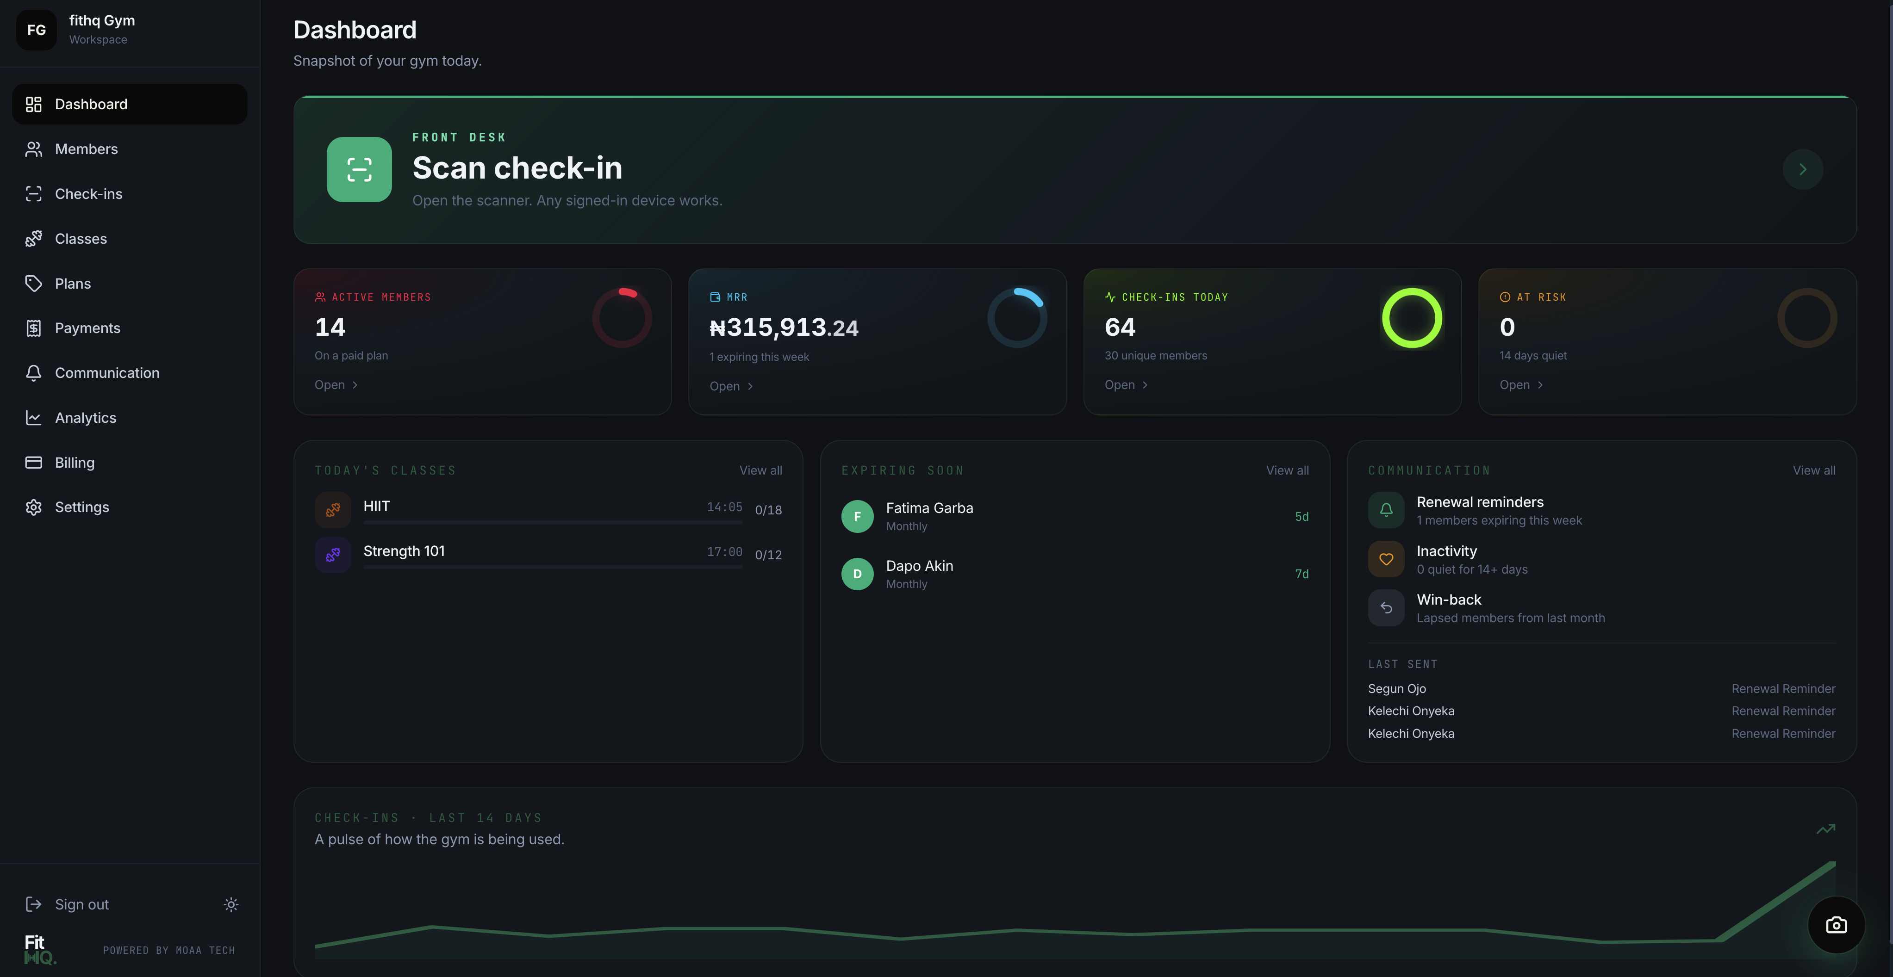This screenshot has height=977, width=1893.
Task: Click Segun Ojo's Renewal Reminder label
Action: 1783,689
